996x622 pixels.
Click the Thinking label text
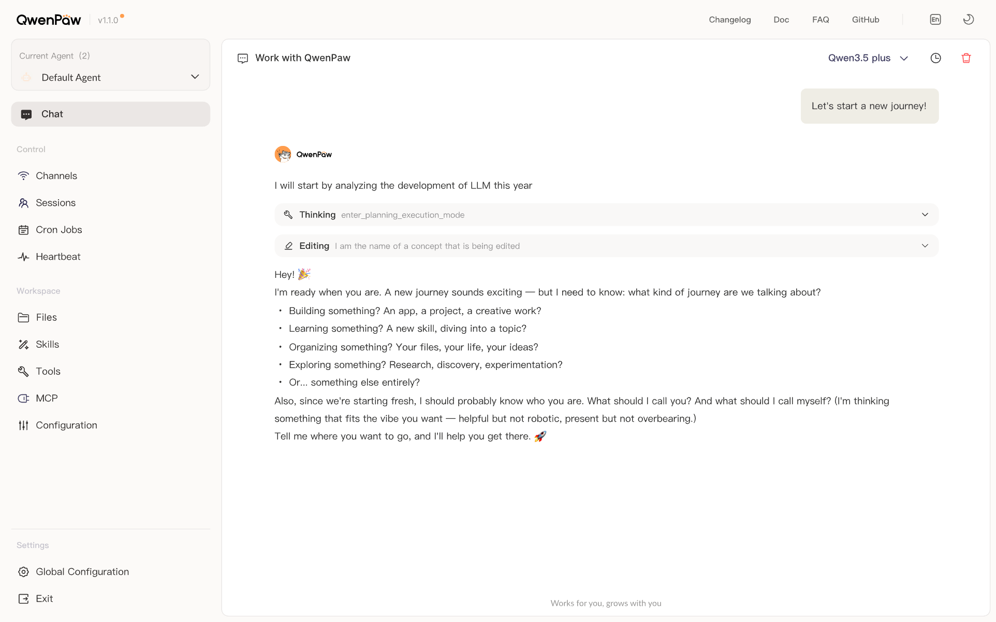(x=317, y=215)
